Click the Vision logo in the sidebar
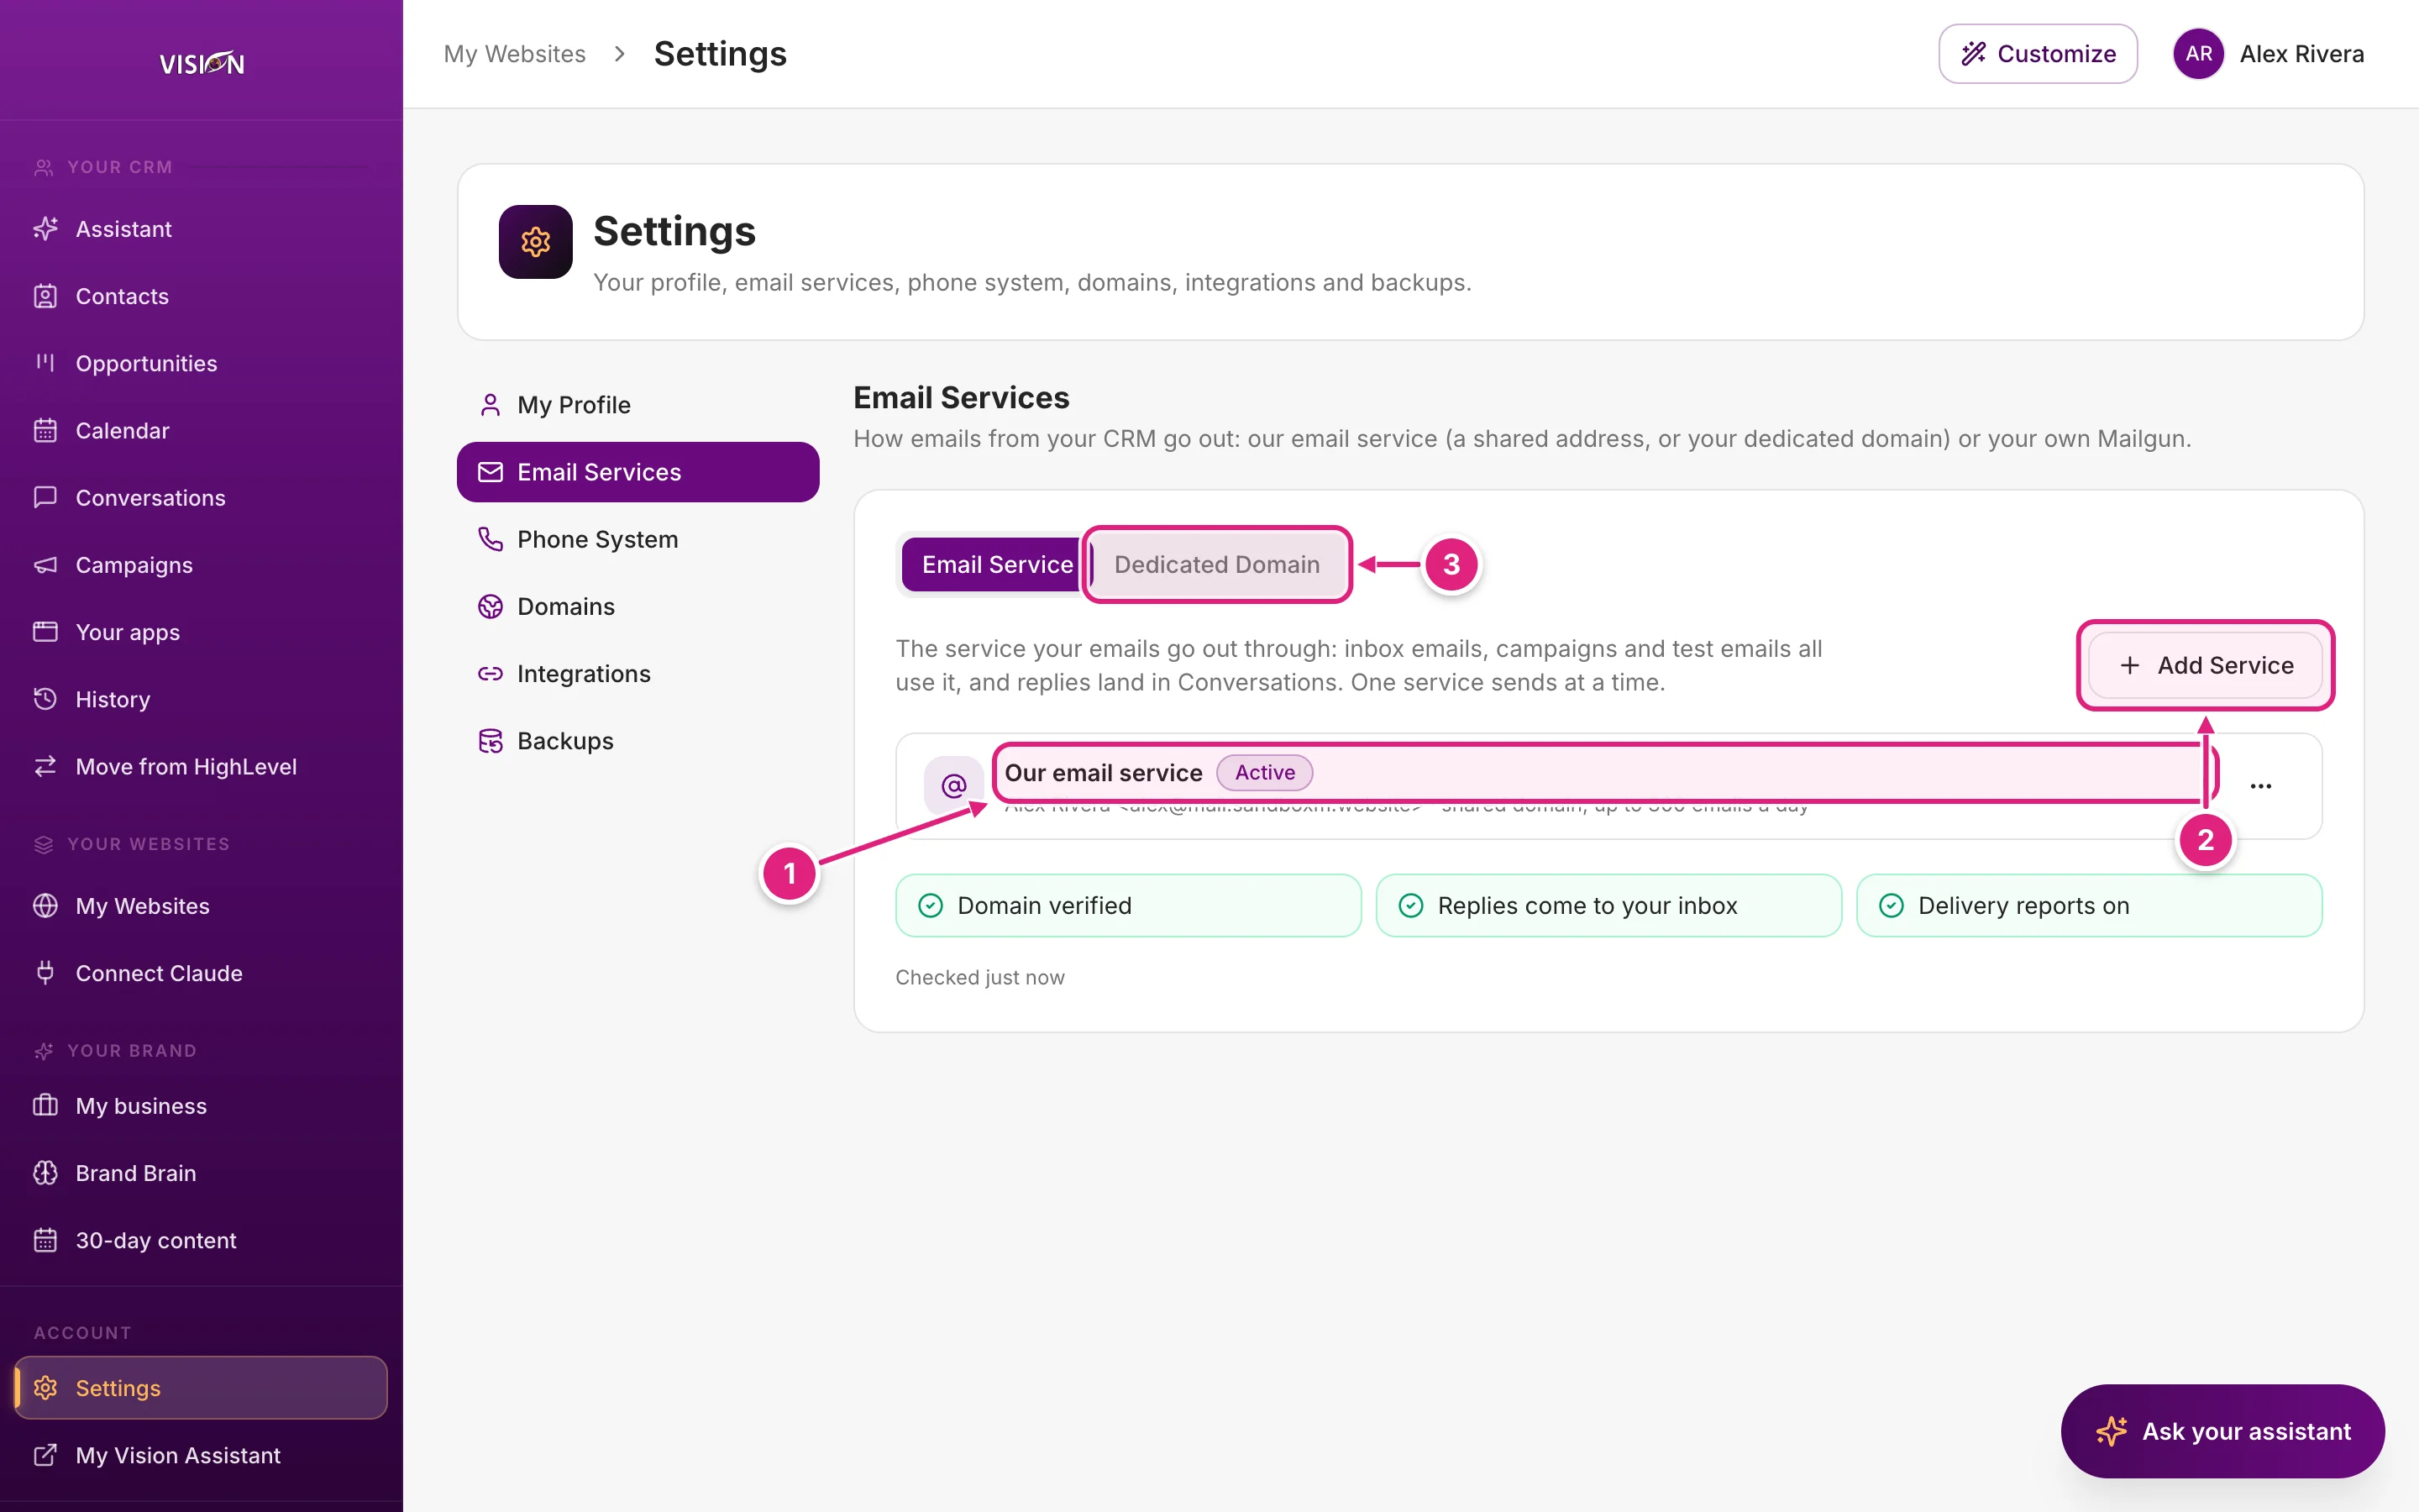Screen dimensions: 2419x1512 202,63
